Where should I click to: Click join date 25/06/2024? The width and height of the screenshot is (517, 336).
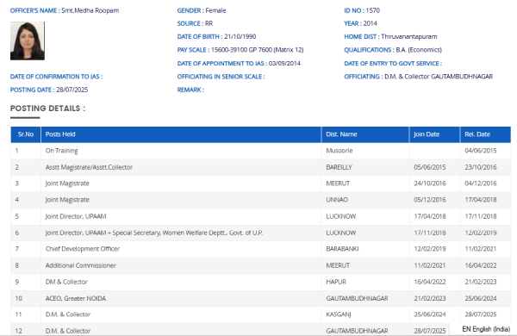430,314
